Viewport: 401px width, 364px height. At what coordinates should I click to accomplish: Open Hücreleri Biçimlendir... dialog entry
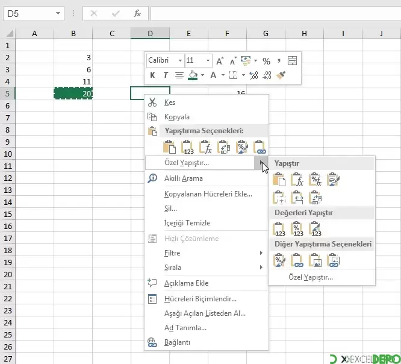click(x=207, y=299)
